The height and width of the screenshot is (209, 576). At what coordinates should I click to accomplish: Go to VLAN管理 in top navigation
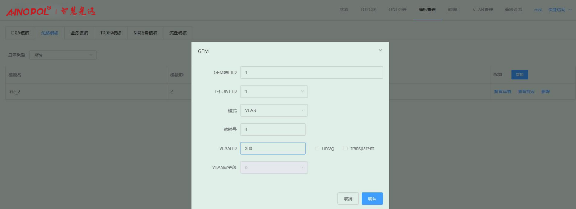click(482, 10)
